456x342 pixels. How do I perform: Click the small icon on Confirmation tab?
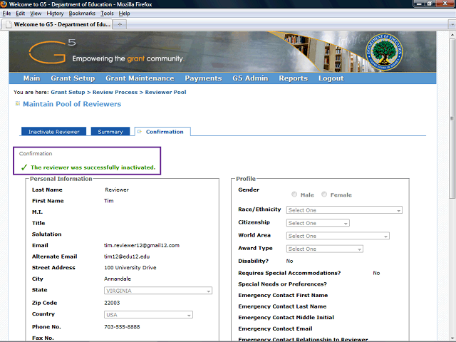(140, 132)
